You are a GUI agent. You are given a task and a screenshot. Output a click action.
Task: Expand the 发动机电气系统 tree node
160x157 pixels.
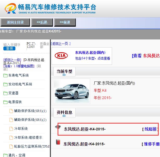(x=20, y=84)
